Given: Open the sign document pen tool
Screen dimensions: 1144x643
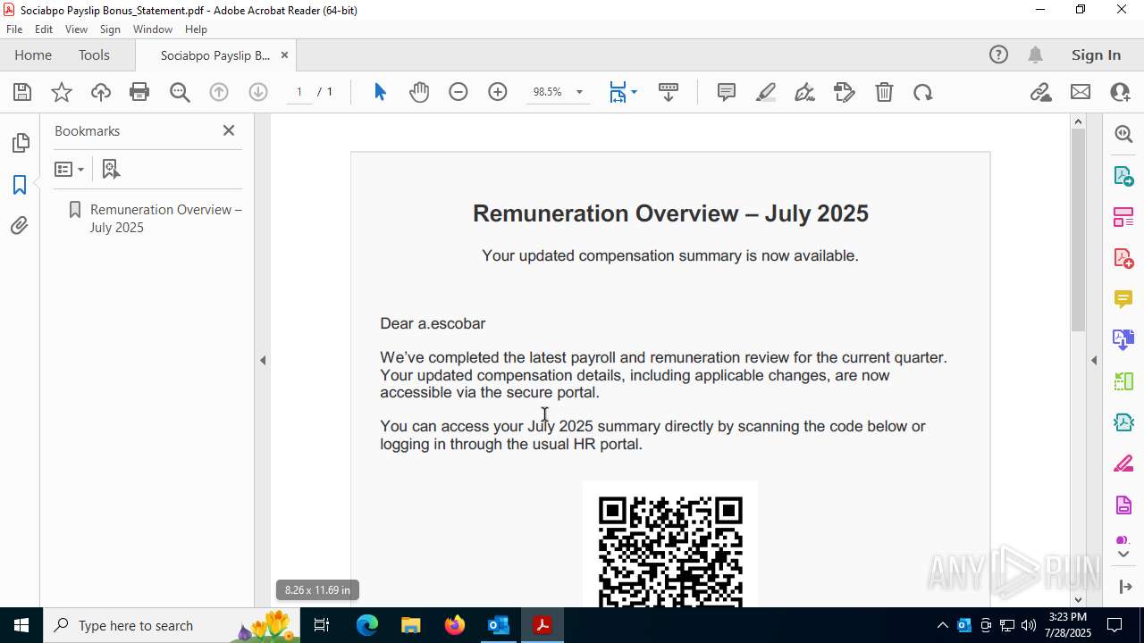Looking at the screenshot, I should (804, 92).
